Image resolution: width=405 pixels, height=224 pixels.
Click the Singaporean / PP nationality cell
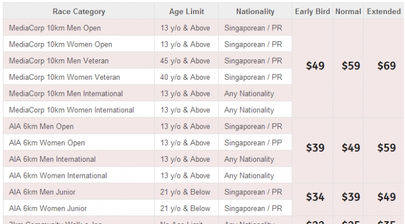tap(253, 143)
